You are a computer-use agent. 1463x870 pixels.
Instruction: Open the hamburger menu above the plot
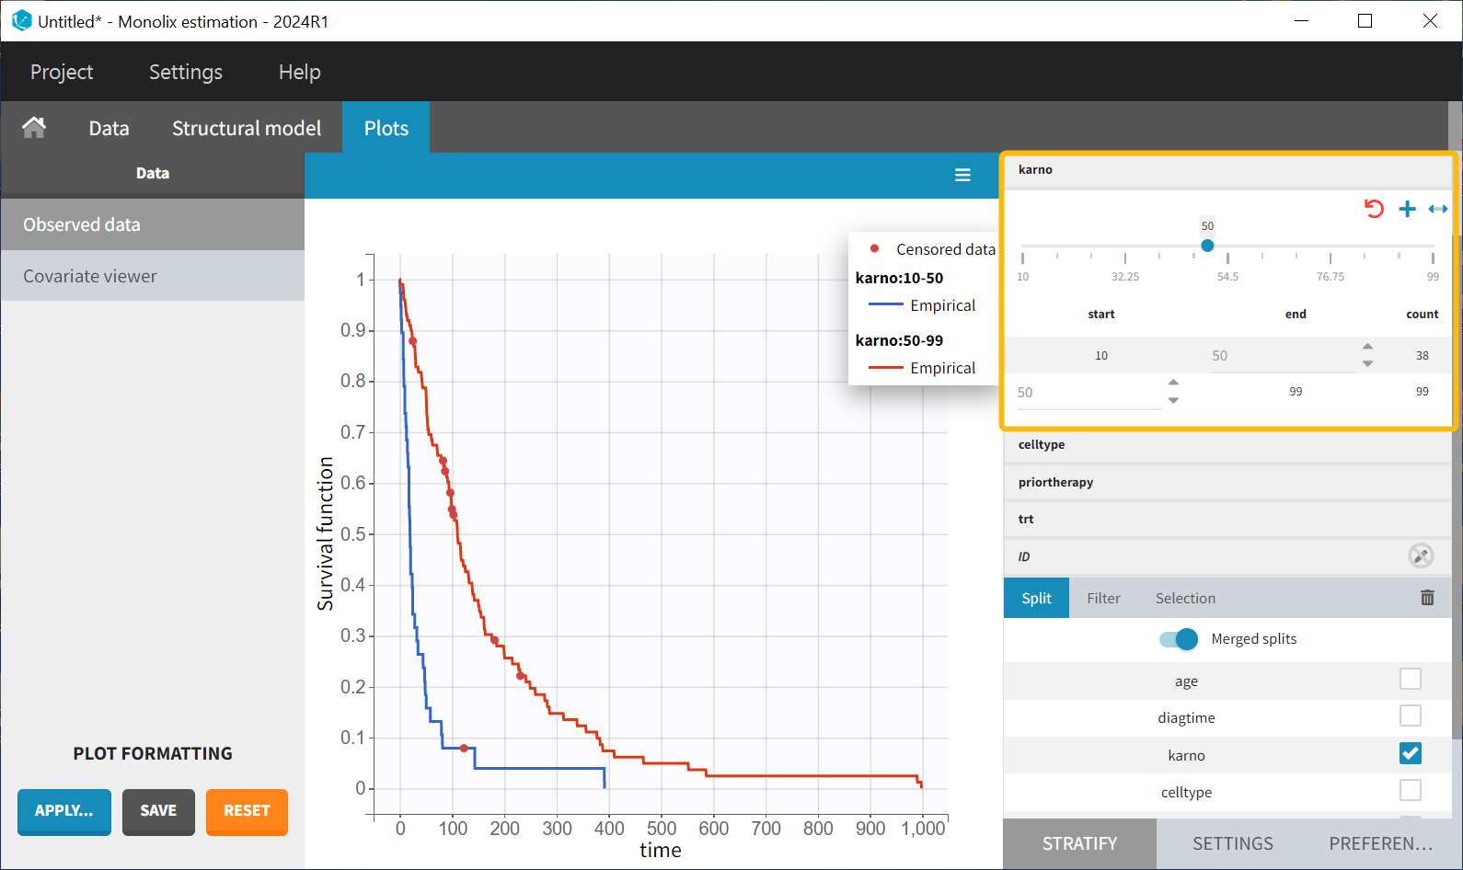coord(962,176)
